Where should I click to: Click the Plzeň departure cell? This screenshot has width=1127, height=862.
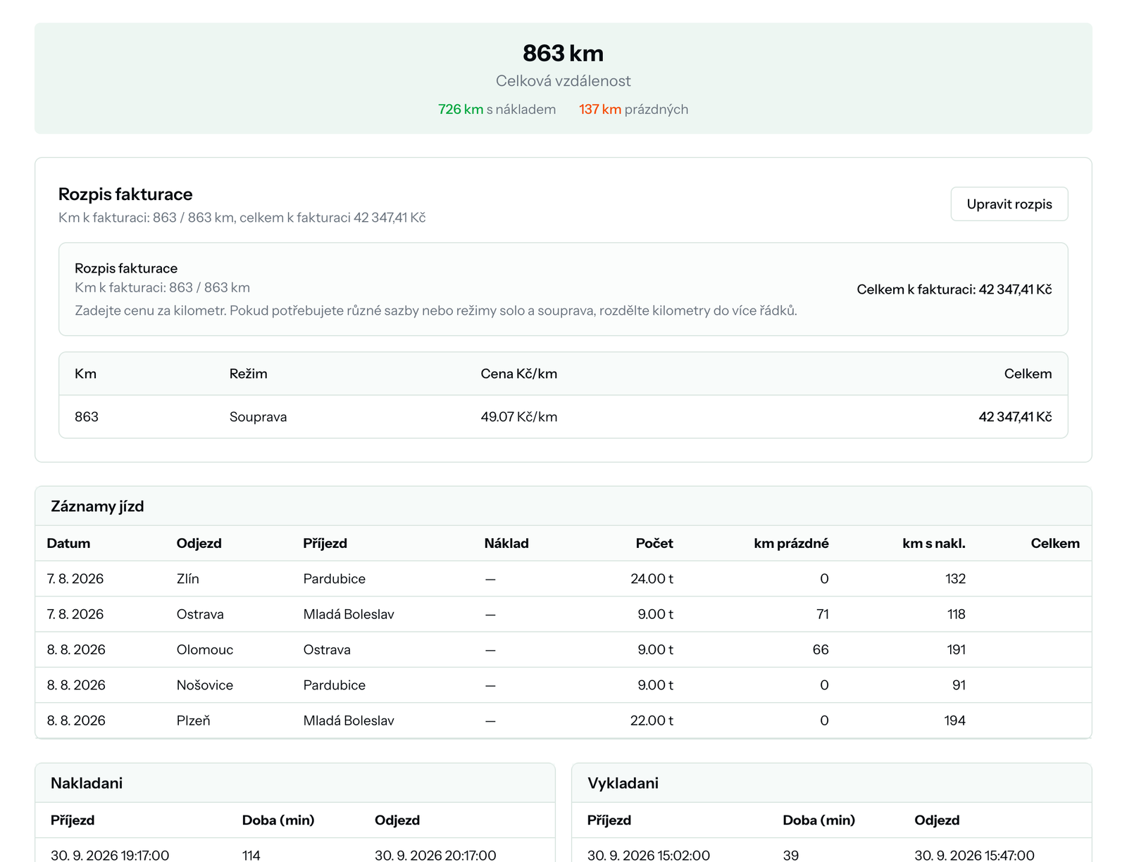tap(194, 720)
